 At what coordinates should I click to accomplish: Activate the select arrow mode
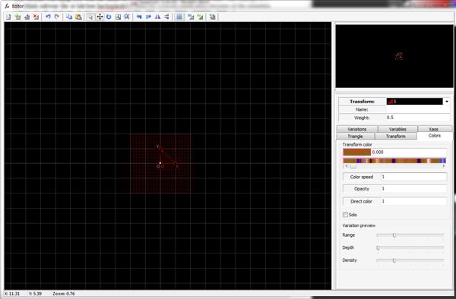coord(90,17)
